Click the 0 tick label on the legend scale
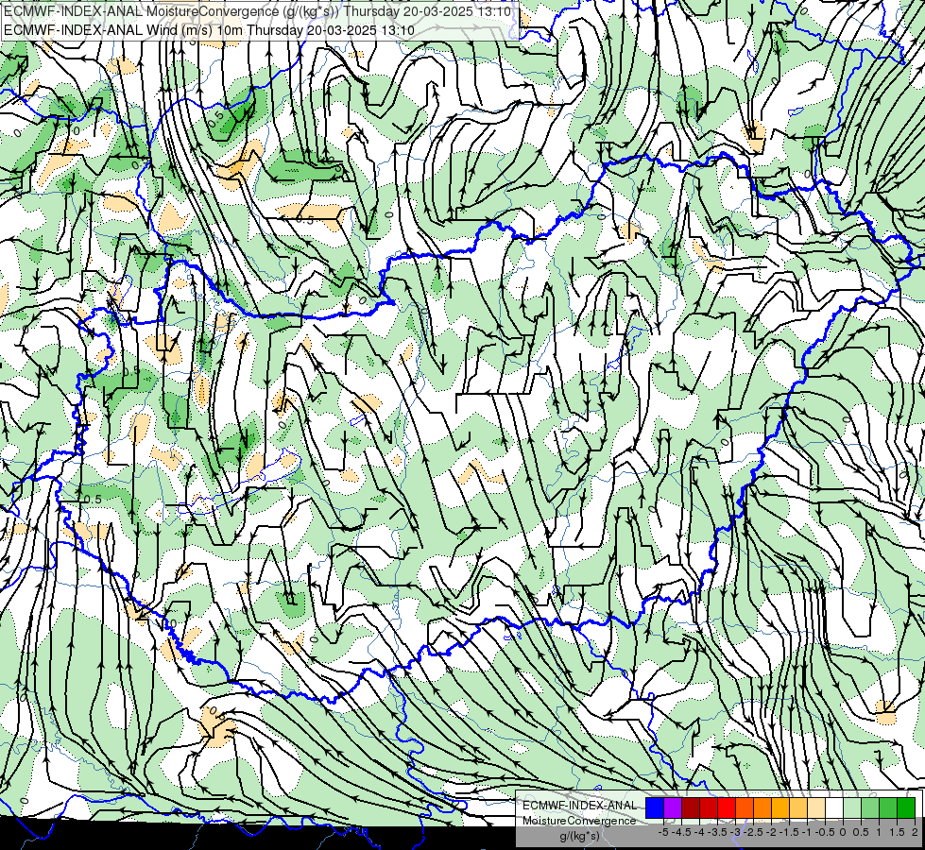 tap(843, 832)
